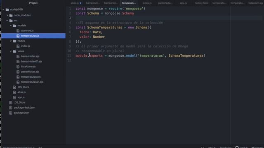Image resolution: width=264 pixels, height=148 pixels.
Task: Click the routes index.js file icon
Action: point(18,46)
